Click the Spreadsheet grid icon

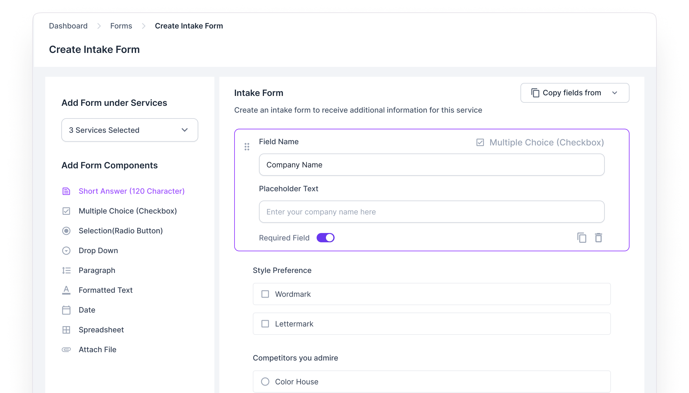pos(66,330)
